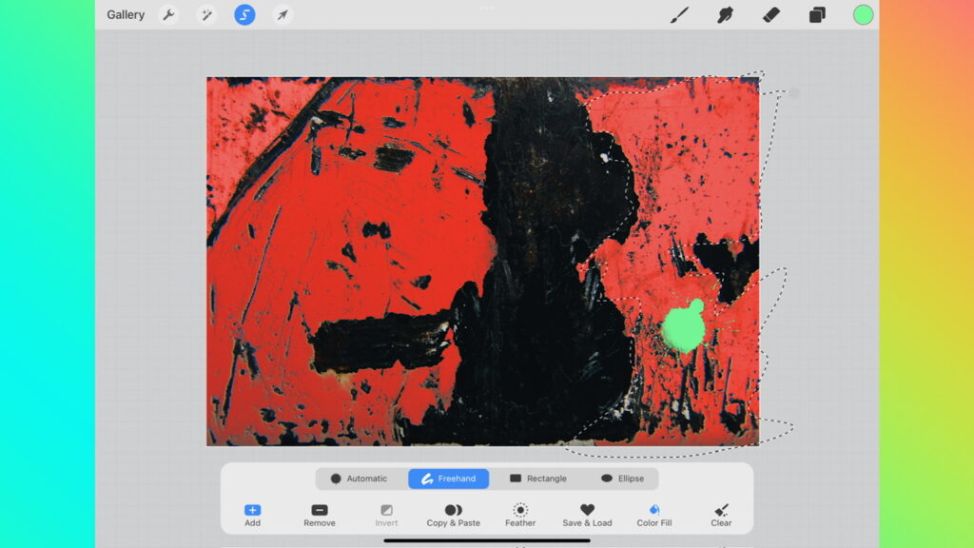Viewport: 974px width, 548px height.
Task: Tap Copy & Paste
Action: pyautogui.click(x=454, y=515)
